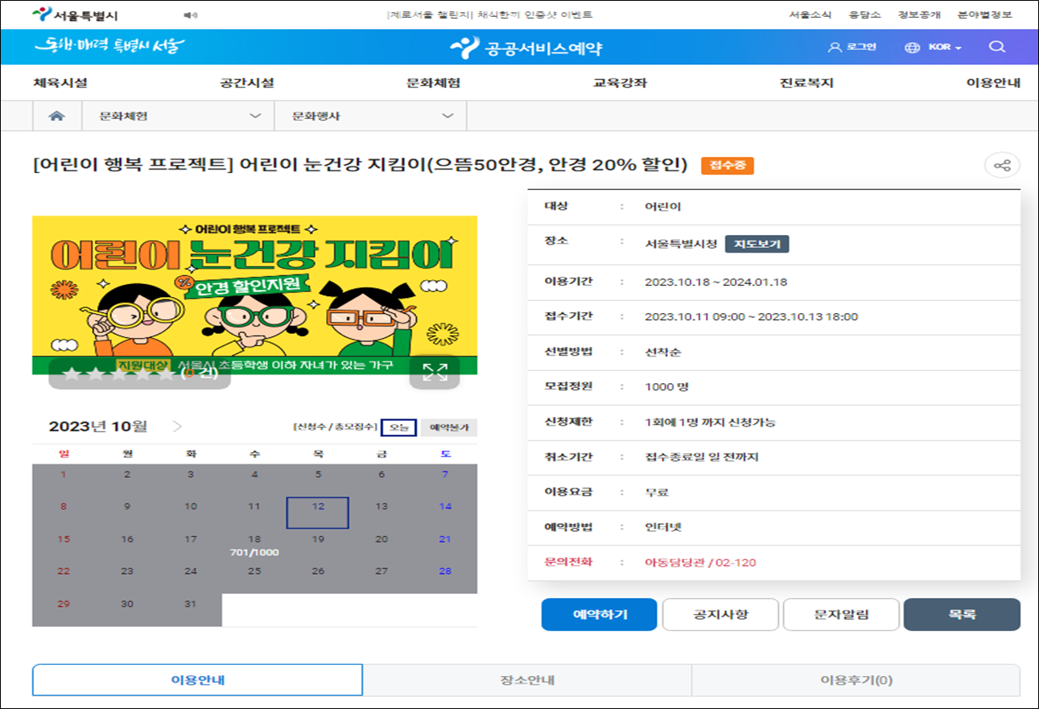This screenshot has width=1039, height=709.
Task: Switch to the 이용안내 tab
Action: coord(198,680)
